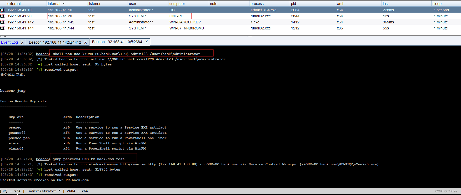Viewport: 461px width, 195px height.
Task: Click psexec64 exploit entry in list
Action: click(x=17, y=133)
